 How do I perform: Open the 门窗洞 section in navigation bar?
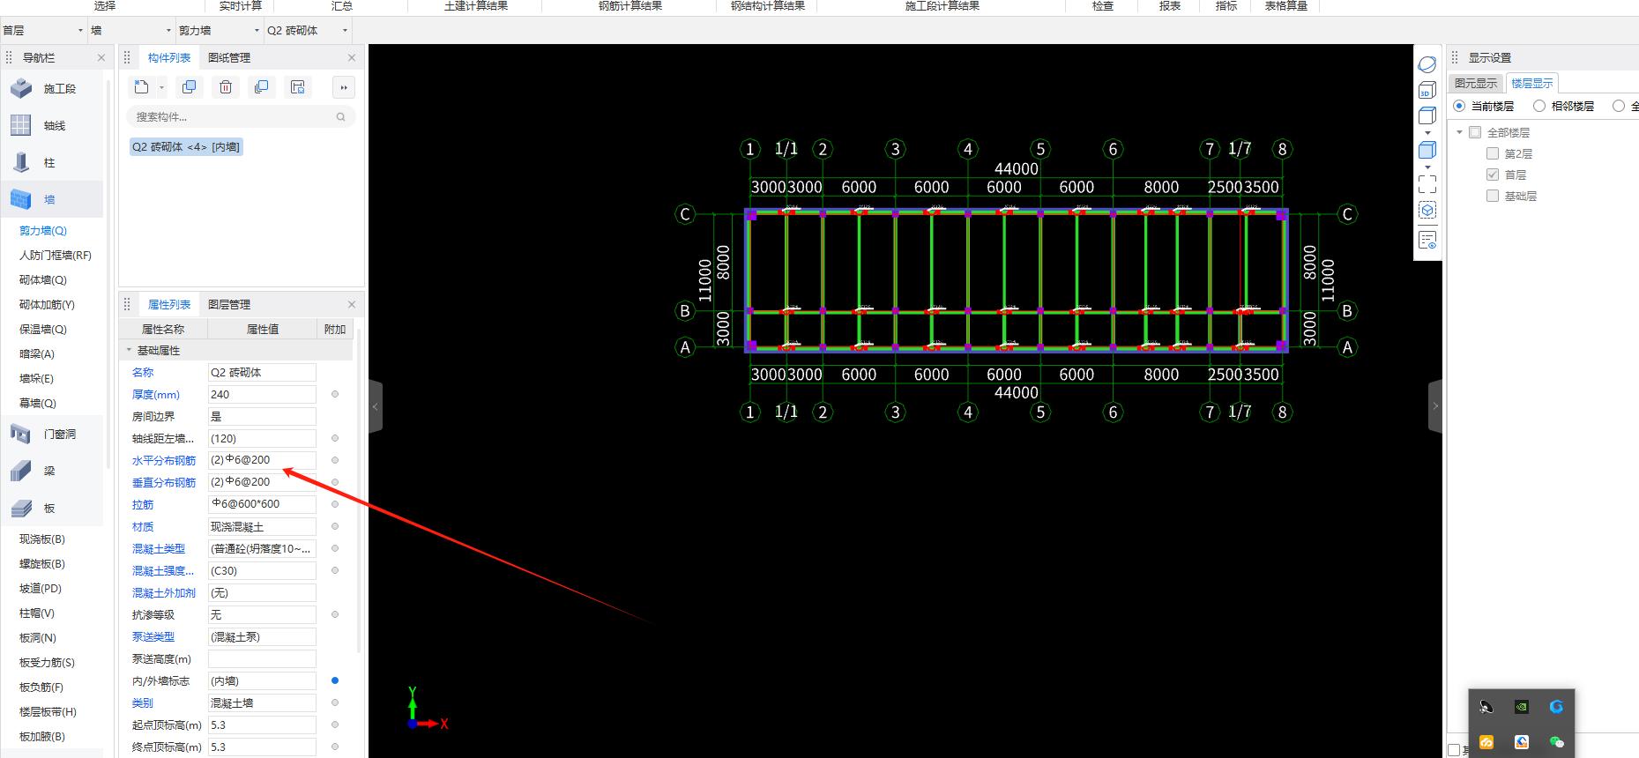coord(53,434)
